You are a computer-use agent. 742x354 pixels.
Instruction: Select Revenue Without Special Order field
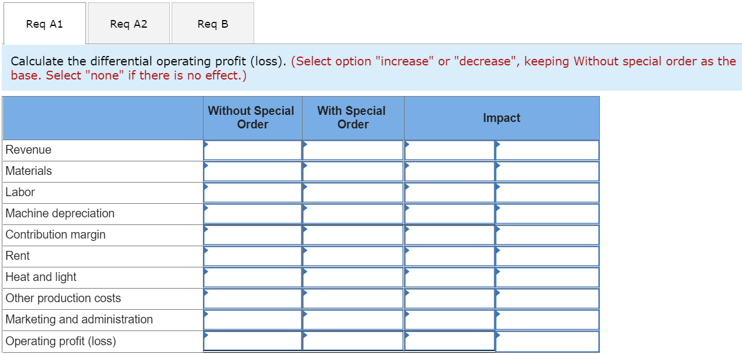coord(253,150)
